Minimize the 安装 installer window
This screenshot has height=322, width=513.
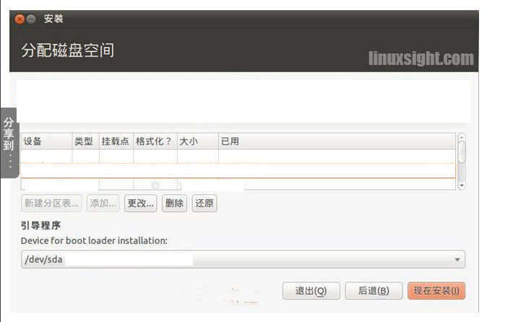pyautogui.click(x=31, y=19)
